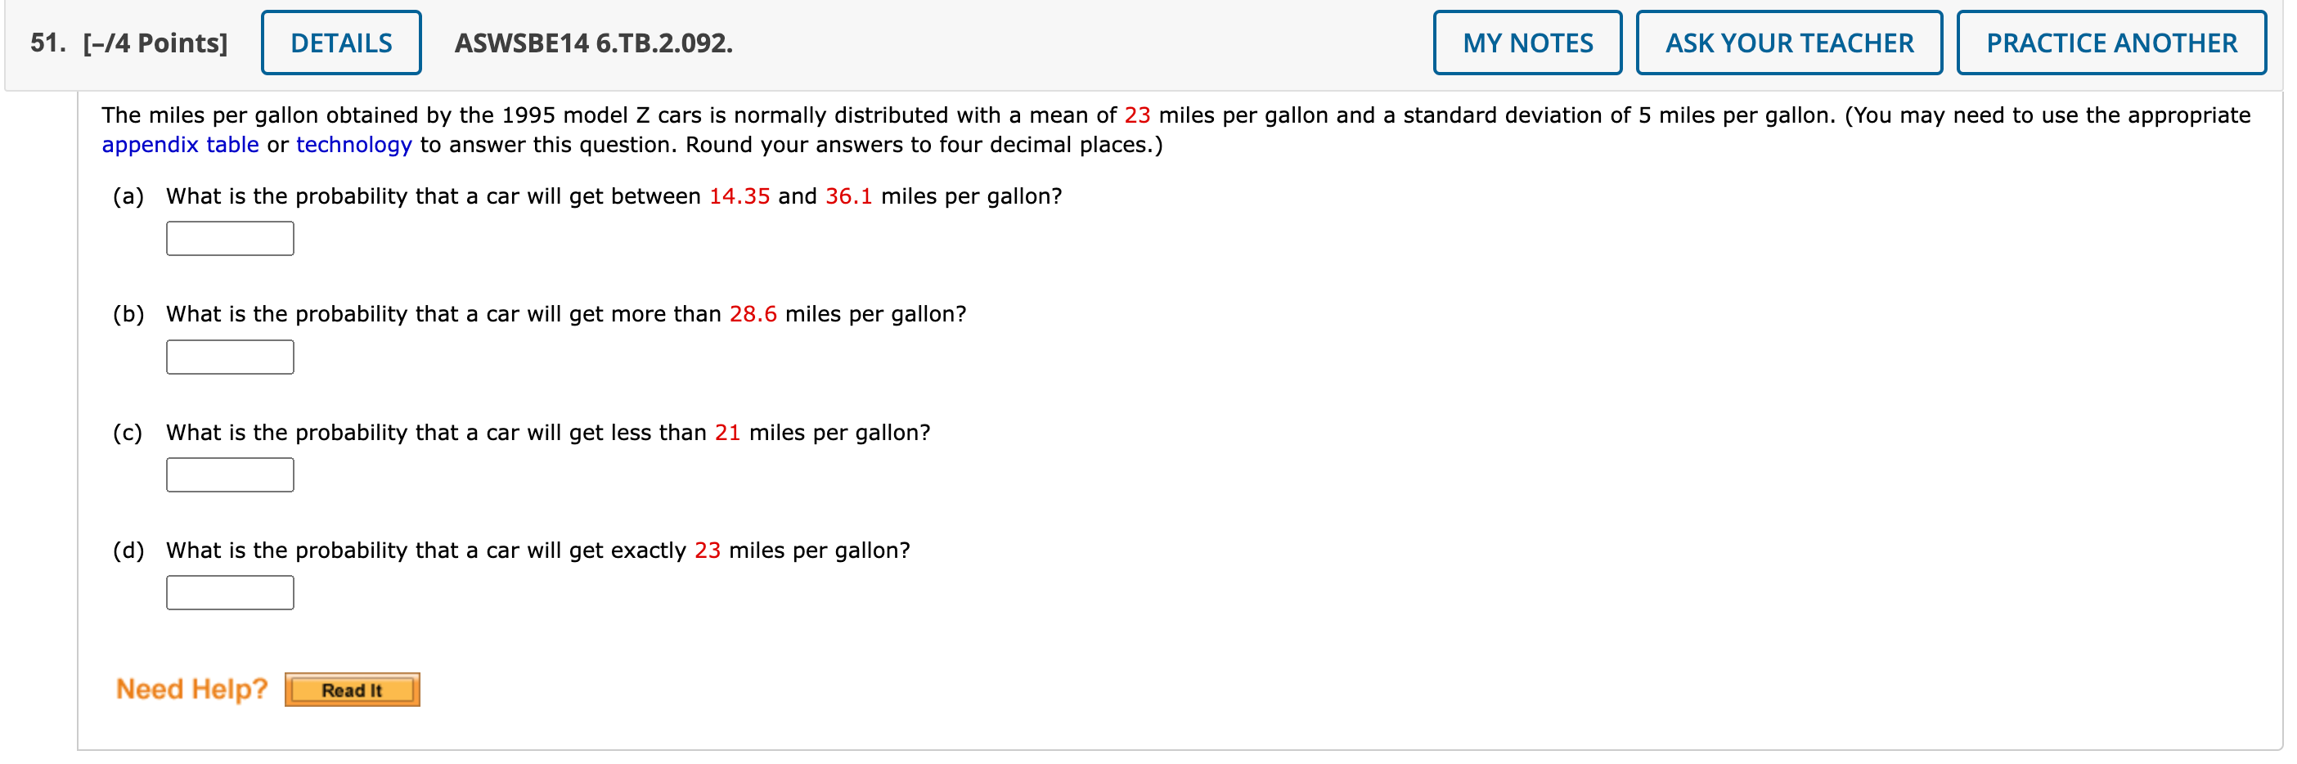The image size is (2297, 764).
Task: Click the answer box for part (b)
Action: pyautogui.click(x=229, y=357)
